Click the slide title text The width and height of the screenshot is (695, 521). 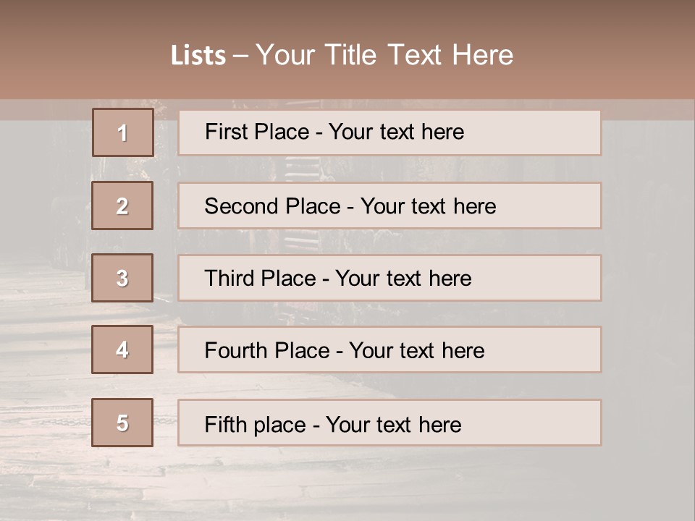(342, 55)
